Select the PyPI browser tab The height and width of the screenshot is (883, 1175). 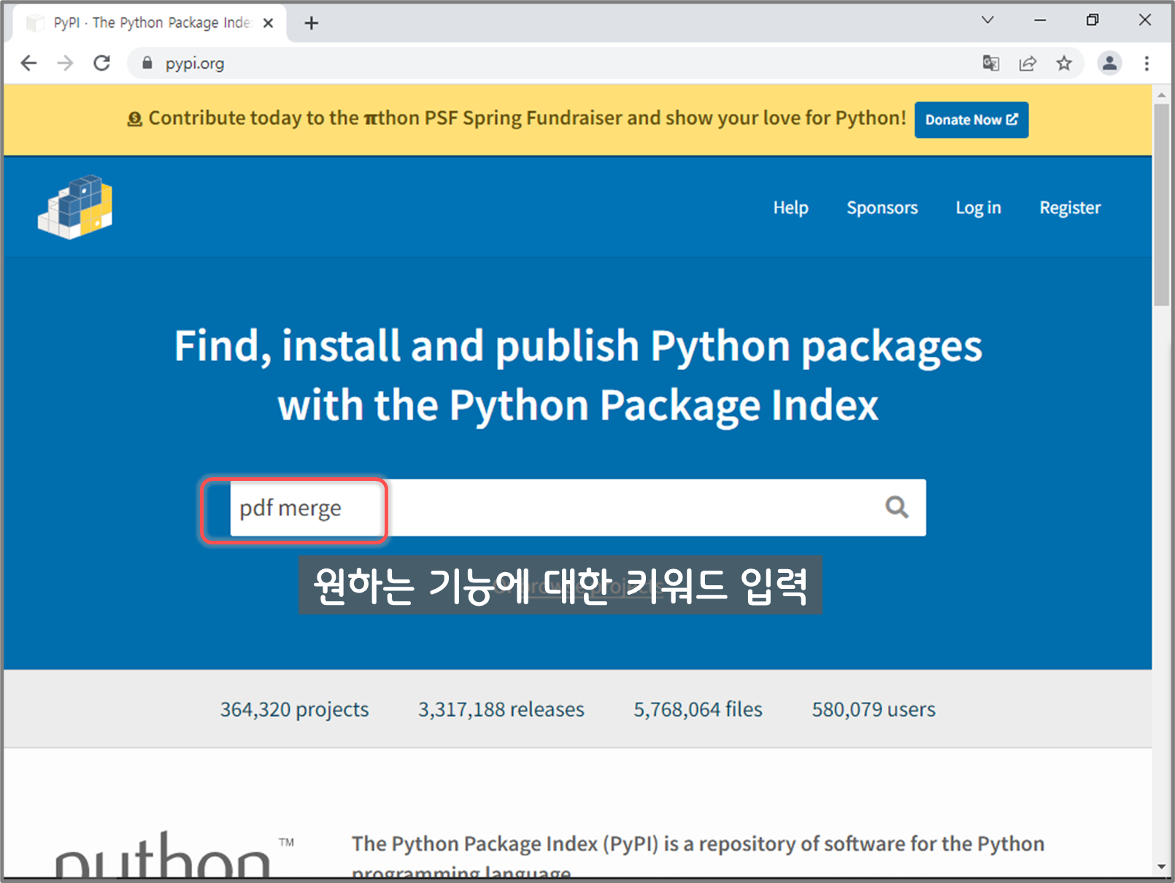[150, 23]
